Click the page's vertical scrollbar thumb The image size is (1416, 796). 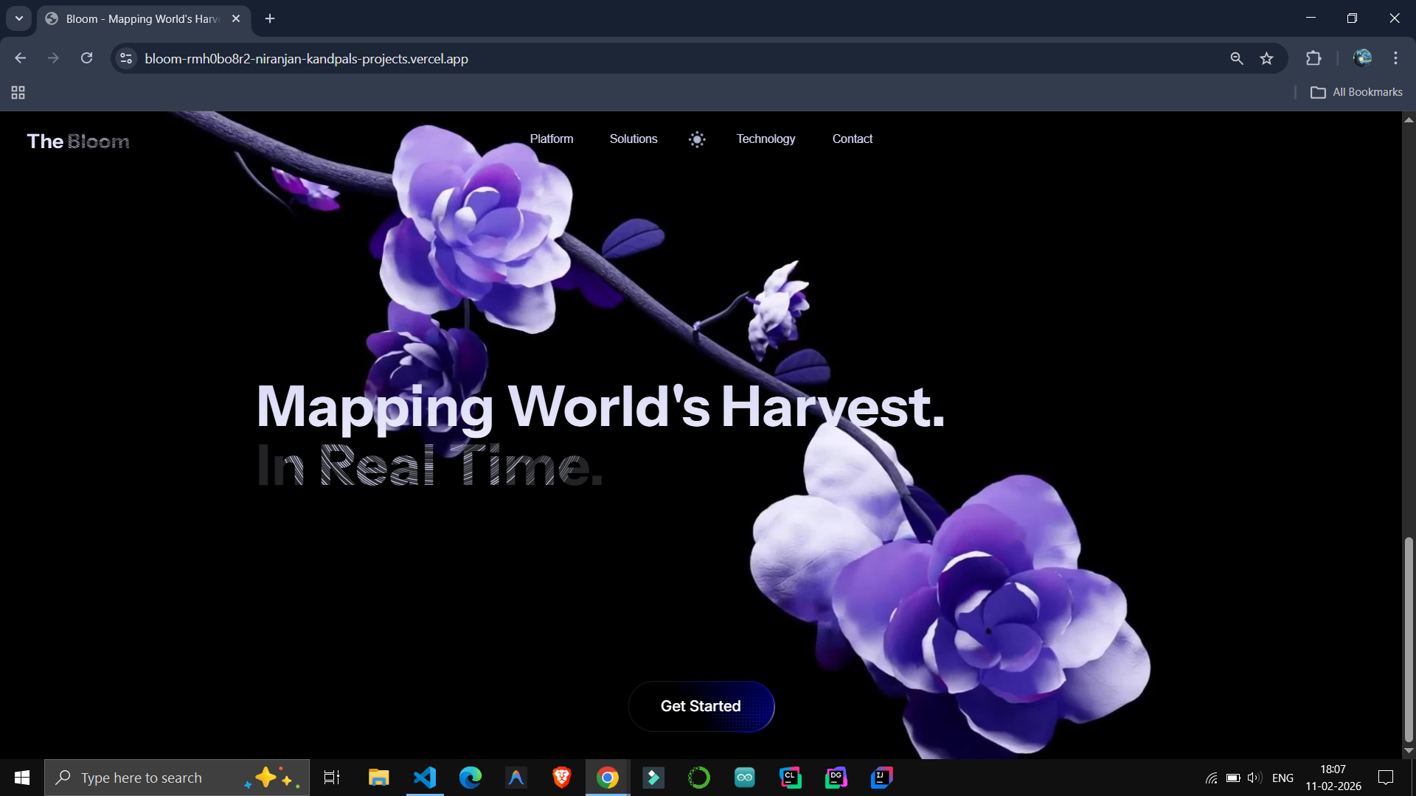pyautogui.click(x=1409, y=638)
